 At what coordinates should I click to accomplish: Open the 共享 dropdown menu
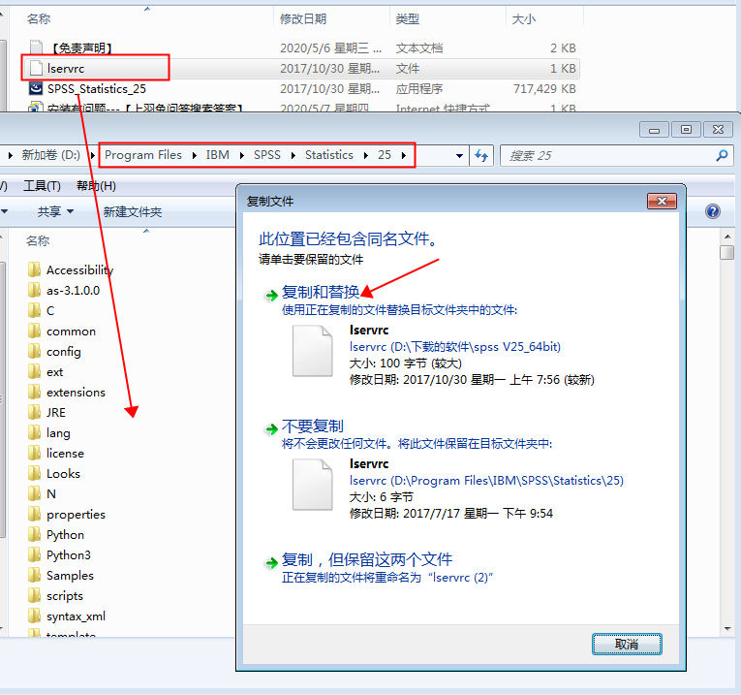tap(56, 211)
